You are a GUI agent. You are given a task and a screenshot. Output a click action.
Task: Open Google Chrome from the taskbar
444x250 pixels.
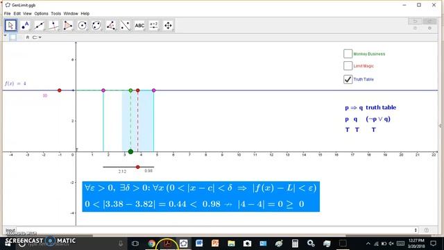click(x=152, y=243)
